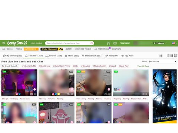
Task: Select the Couples tab
Action: [54, 56]
